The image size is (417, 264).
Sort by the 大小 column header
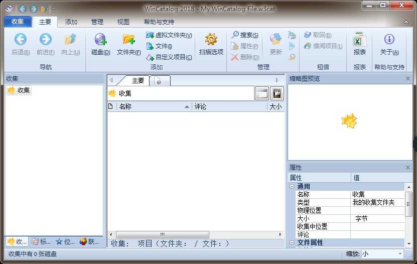pos(276,106)
